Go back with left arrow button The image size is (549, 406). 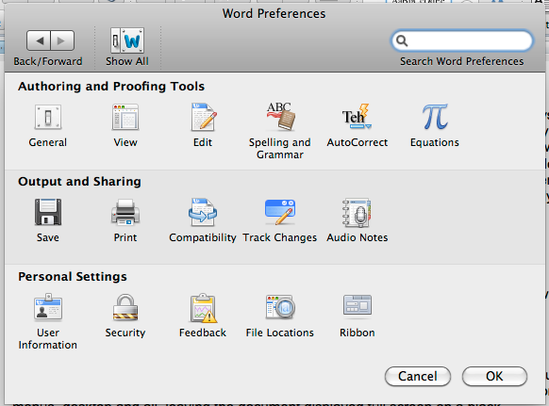(39, 41)
